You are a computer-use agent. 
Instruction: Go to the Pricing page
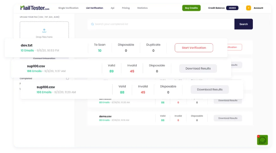pos(126,8)
